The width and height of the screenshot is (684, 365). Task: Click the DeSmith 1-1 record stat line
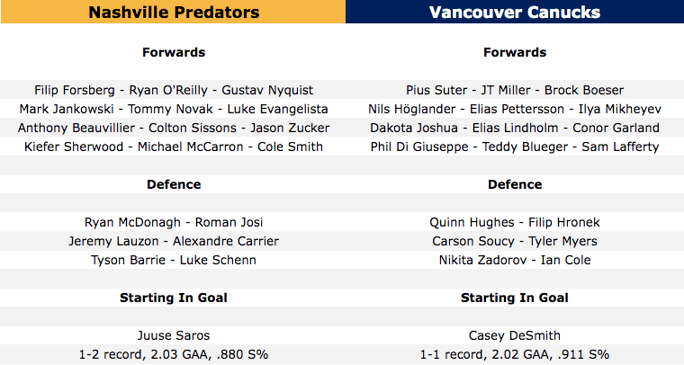(514, 354)
